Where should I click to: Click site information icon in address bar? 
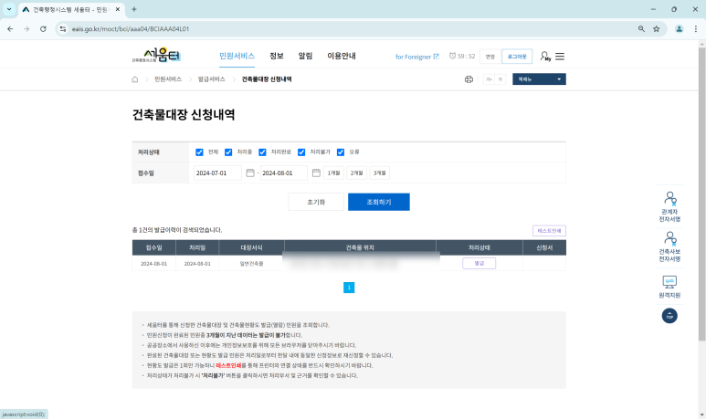[63, 29]
